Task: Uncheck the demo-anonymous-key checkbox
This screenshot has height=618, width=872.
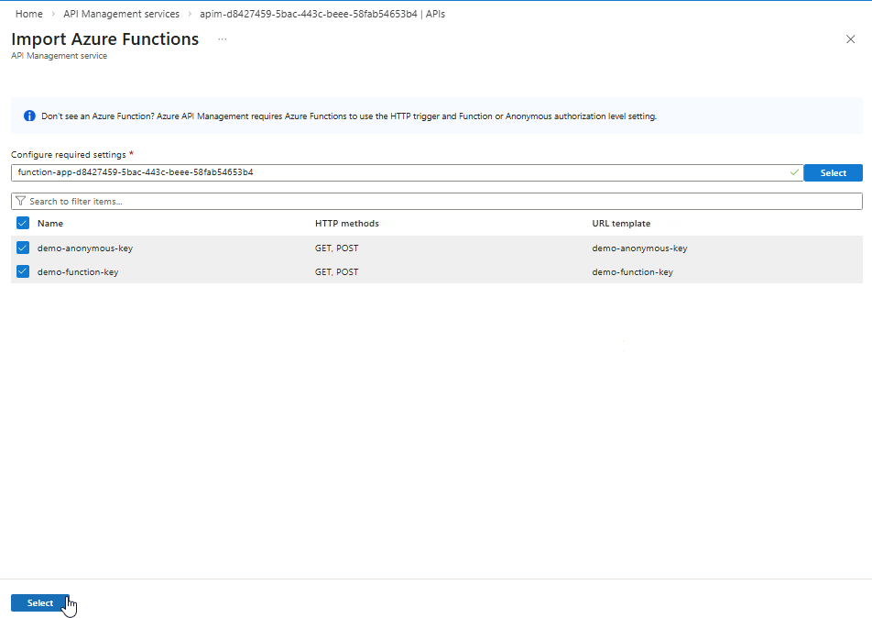Action: [x=23, y=248]
